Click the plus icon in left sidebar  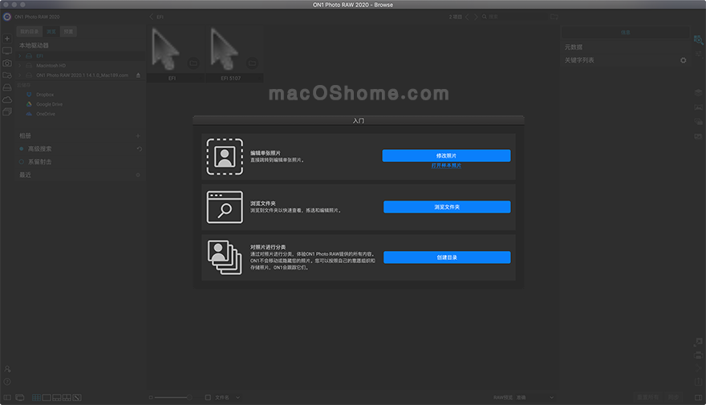7,38
